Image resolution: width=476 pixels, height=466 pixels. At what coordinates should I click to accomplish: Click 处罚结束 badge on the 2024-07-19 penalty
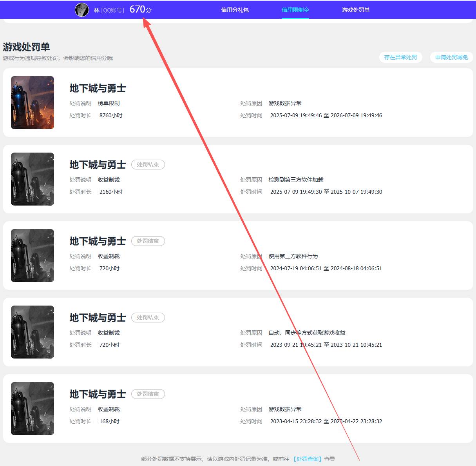pos(148,241)
